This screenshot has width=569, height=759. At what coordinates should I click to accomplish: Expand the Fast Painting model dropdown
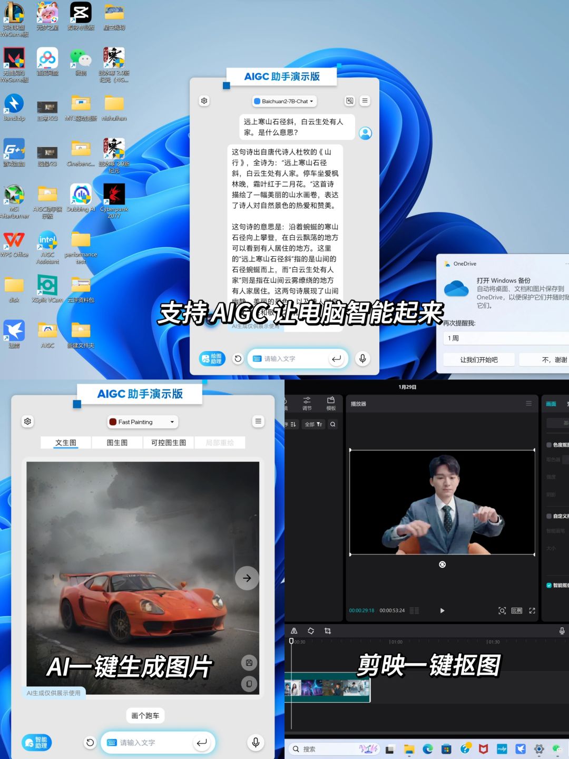(x=142, y=422)
